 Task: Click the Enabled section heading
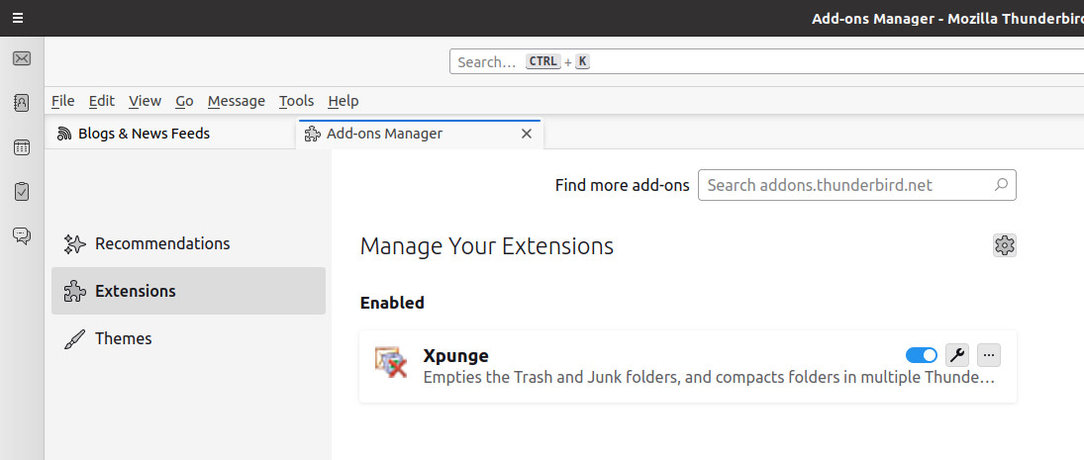[392, 303]
